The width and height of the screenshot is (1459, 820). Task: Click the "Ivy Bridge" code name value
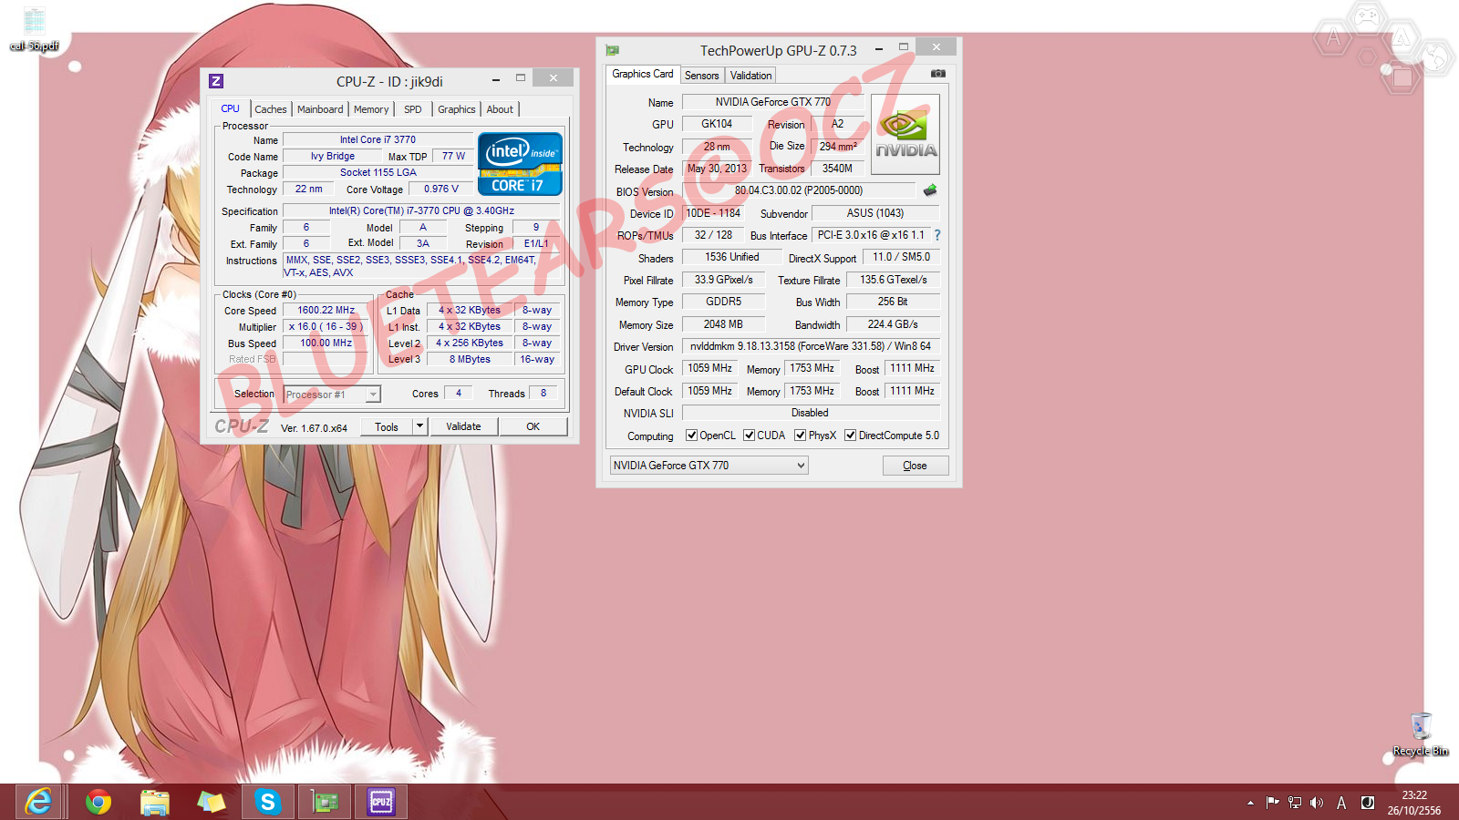(x=333, y=156)
